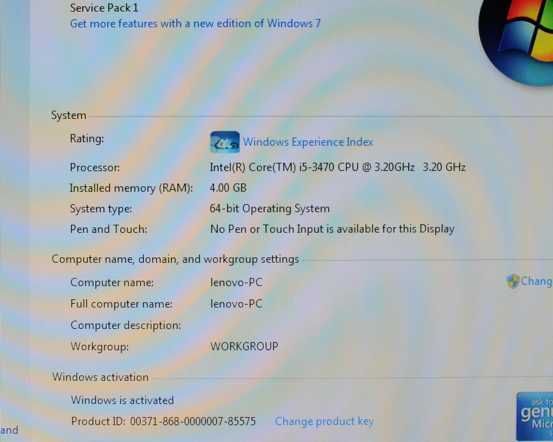Click the 'WORKGROUP' workgroup value
This screenshot has height=442, width=553.
(x=244, y=346)
